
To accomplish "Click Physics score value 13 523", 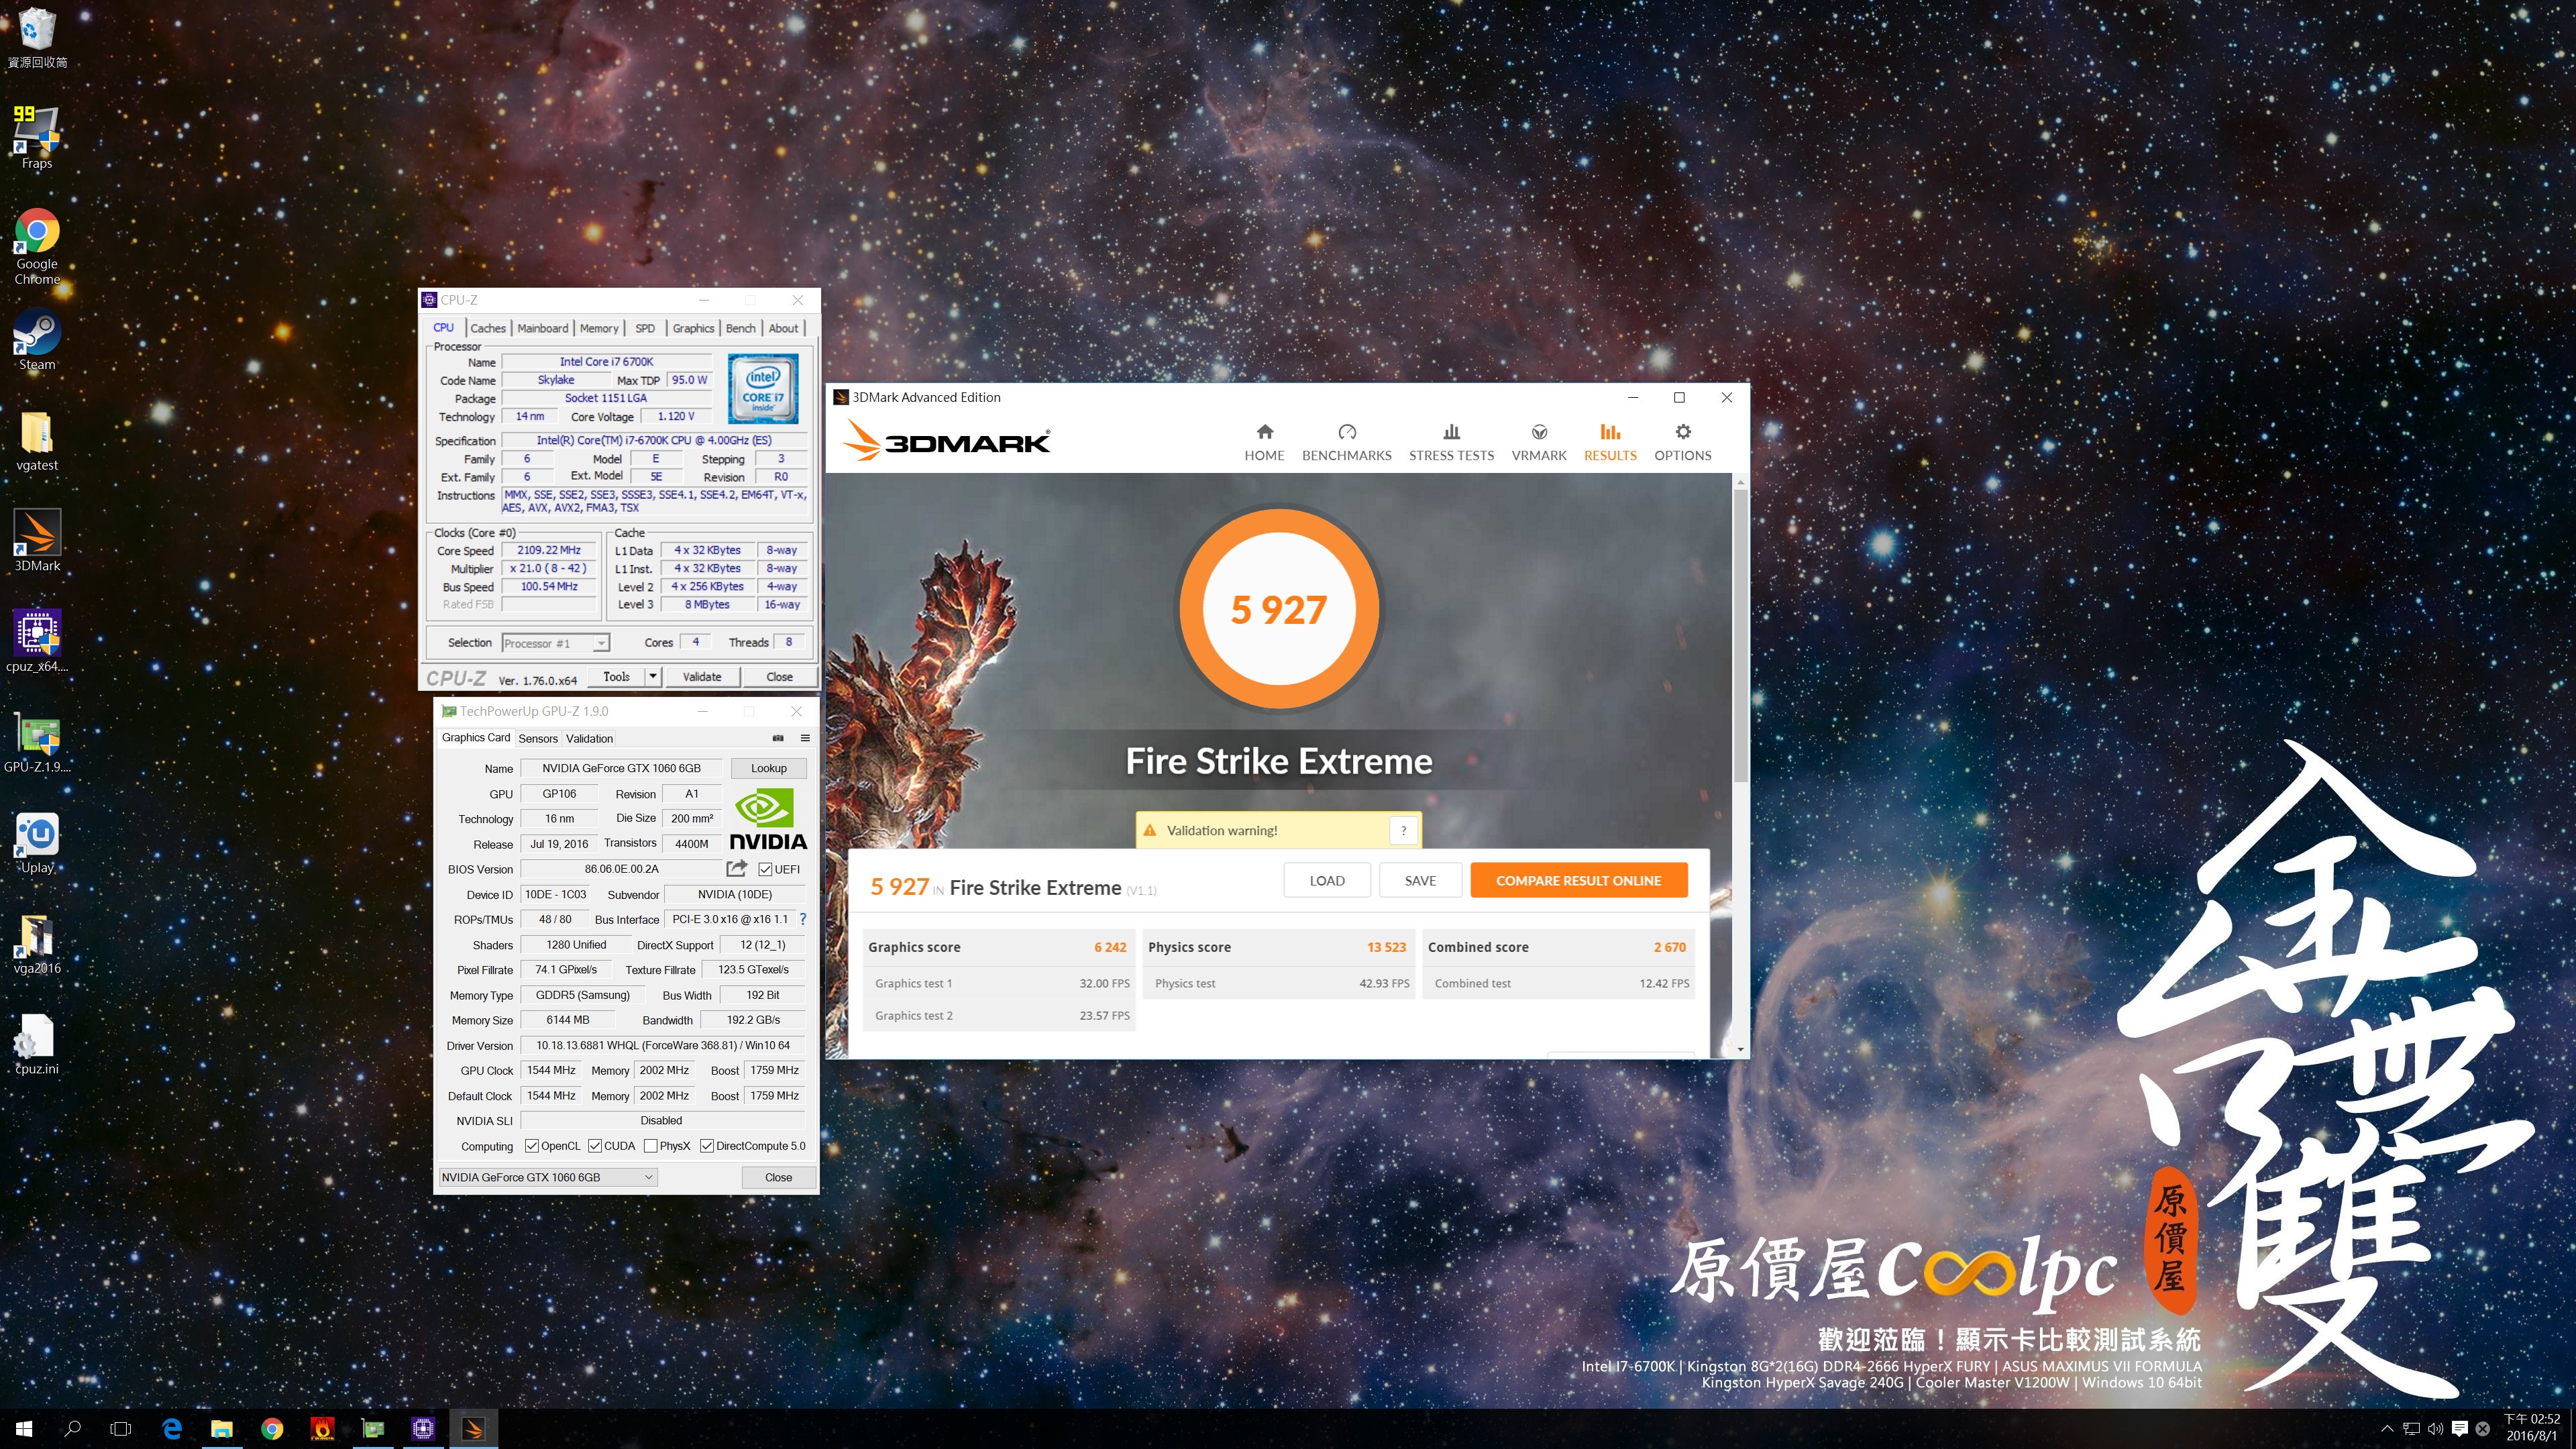I will click(1386, 947).
